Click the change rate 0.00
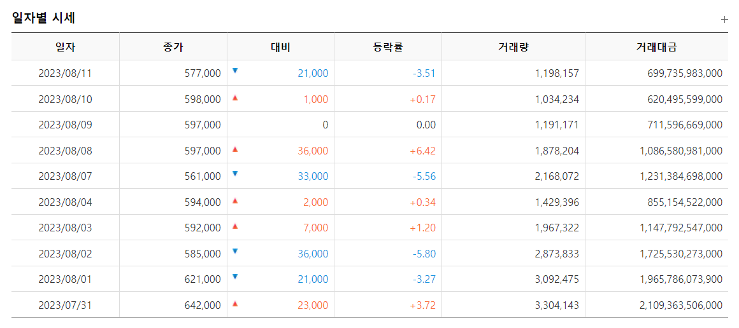 click(x=425, y=125)
